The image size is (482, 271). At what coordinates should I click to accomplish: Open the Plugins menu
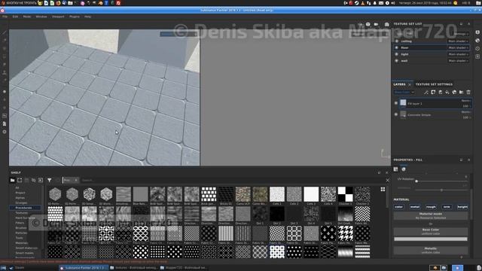click(x=75, y=17)
